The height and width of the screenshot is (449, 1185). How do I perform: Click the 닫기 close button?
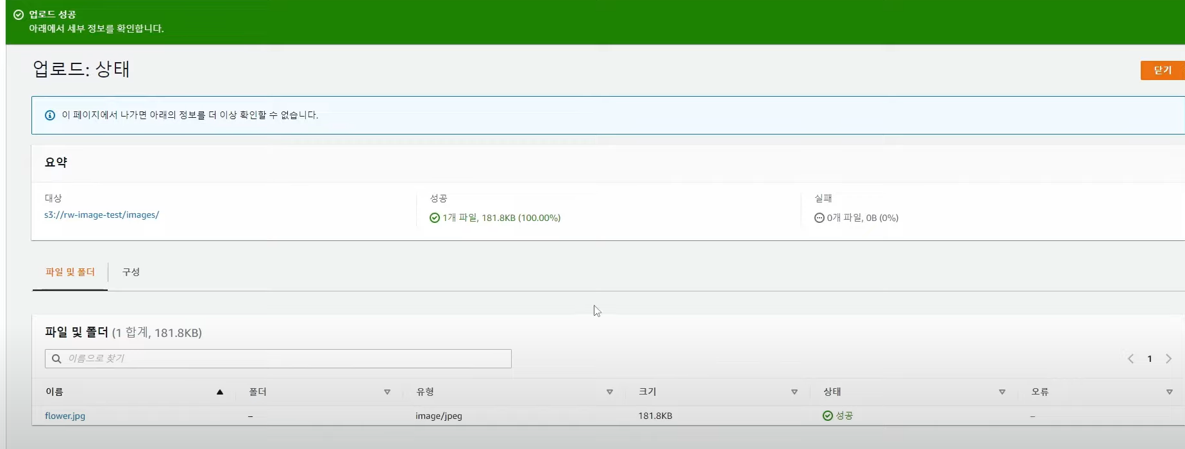click(1162, 70)
